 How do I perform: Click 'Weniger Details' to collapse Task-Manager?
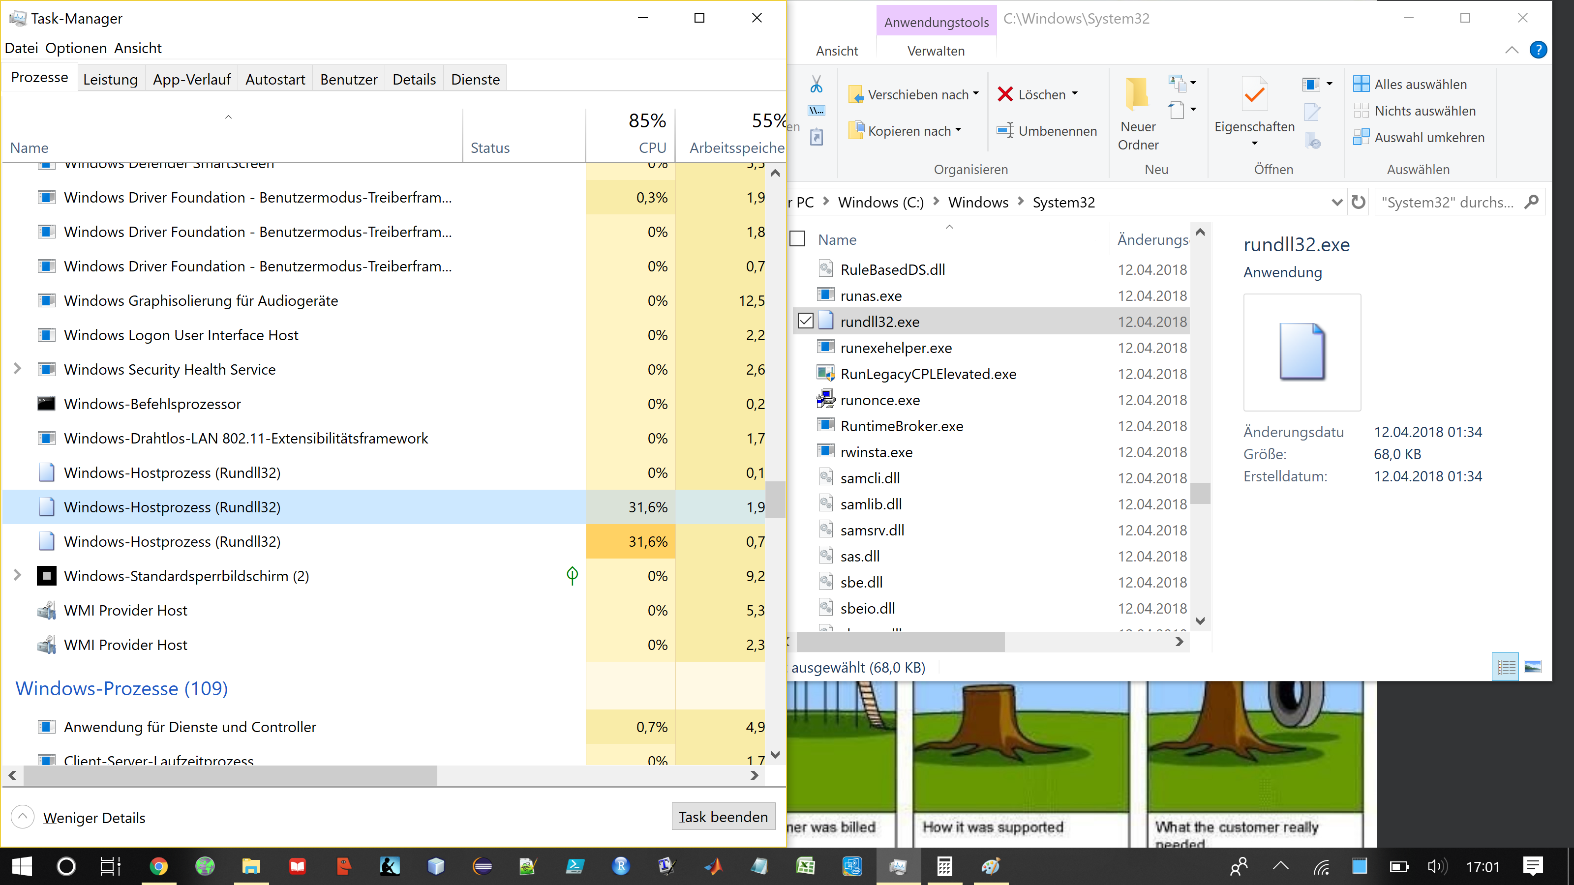coord(94,817)
